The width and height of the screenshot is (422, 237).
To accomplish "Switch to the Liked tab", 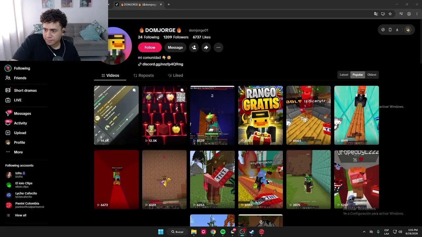I will [175, 75].
